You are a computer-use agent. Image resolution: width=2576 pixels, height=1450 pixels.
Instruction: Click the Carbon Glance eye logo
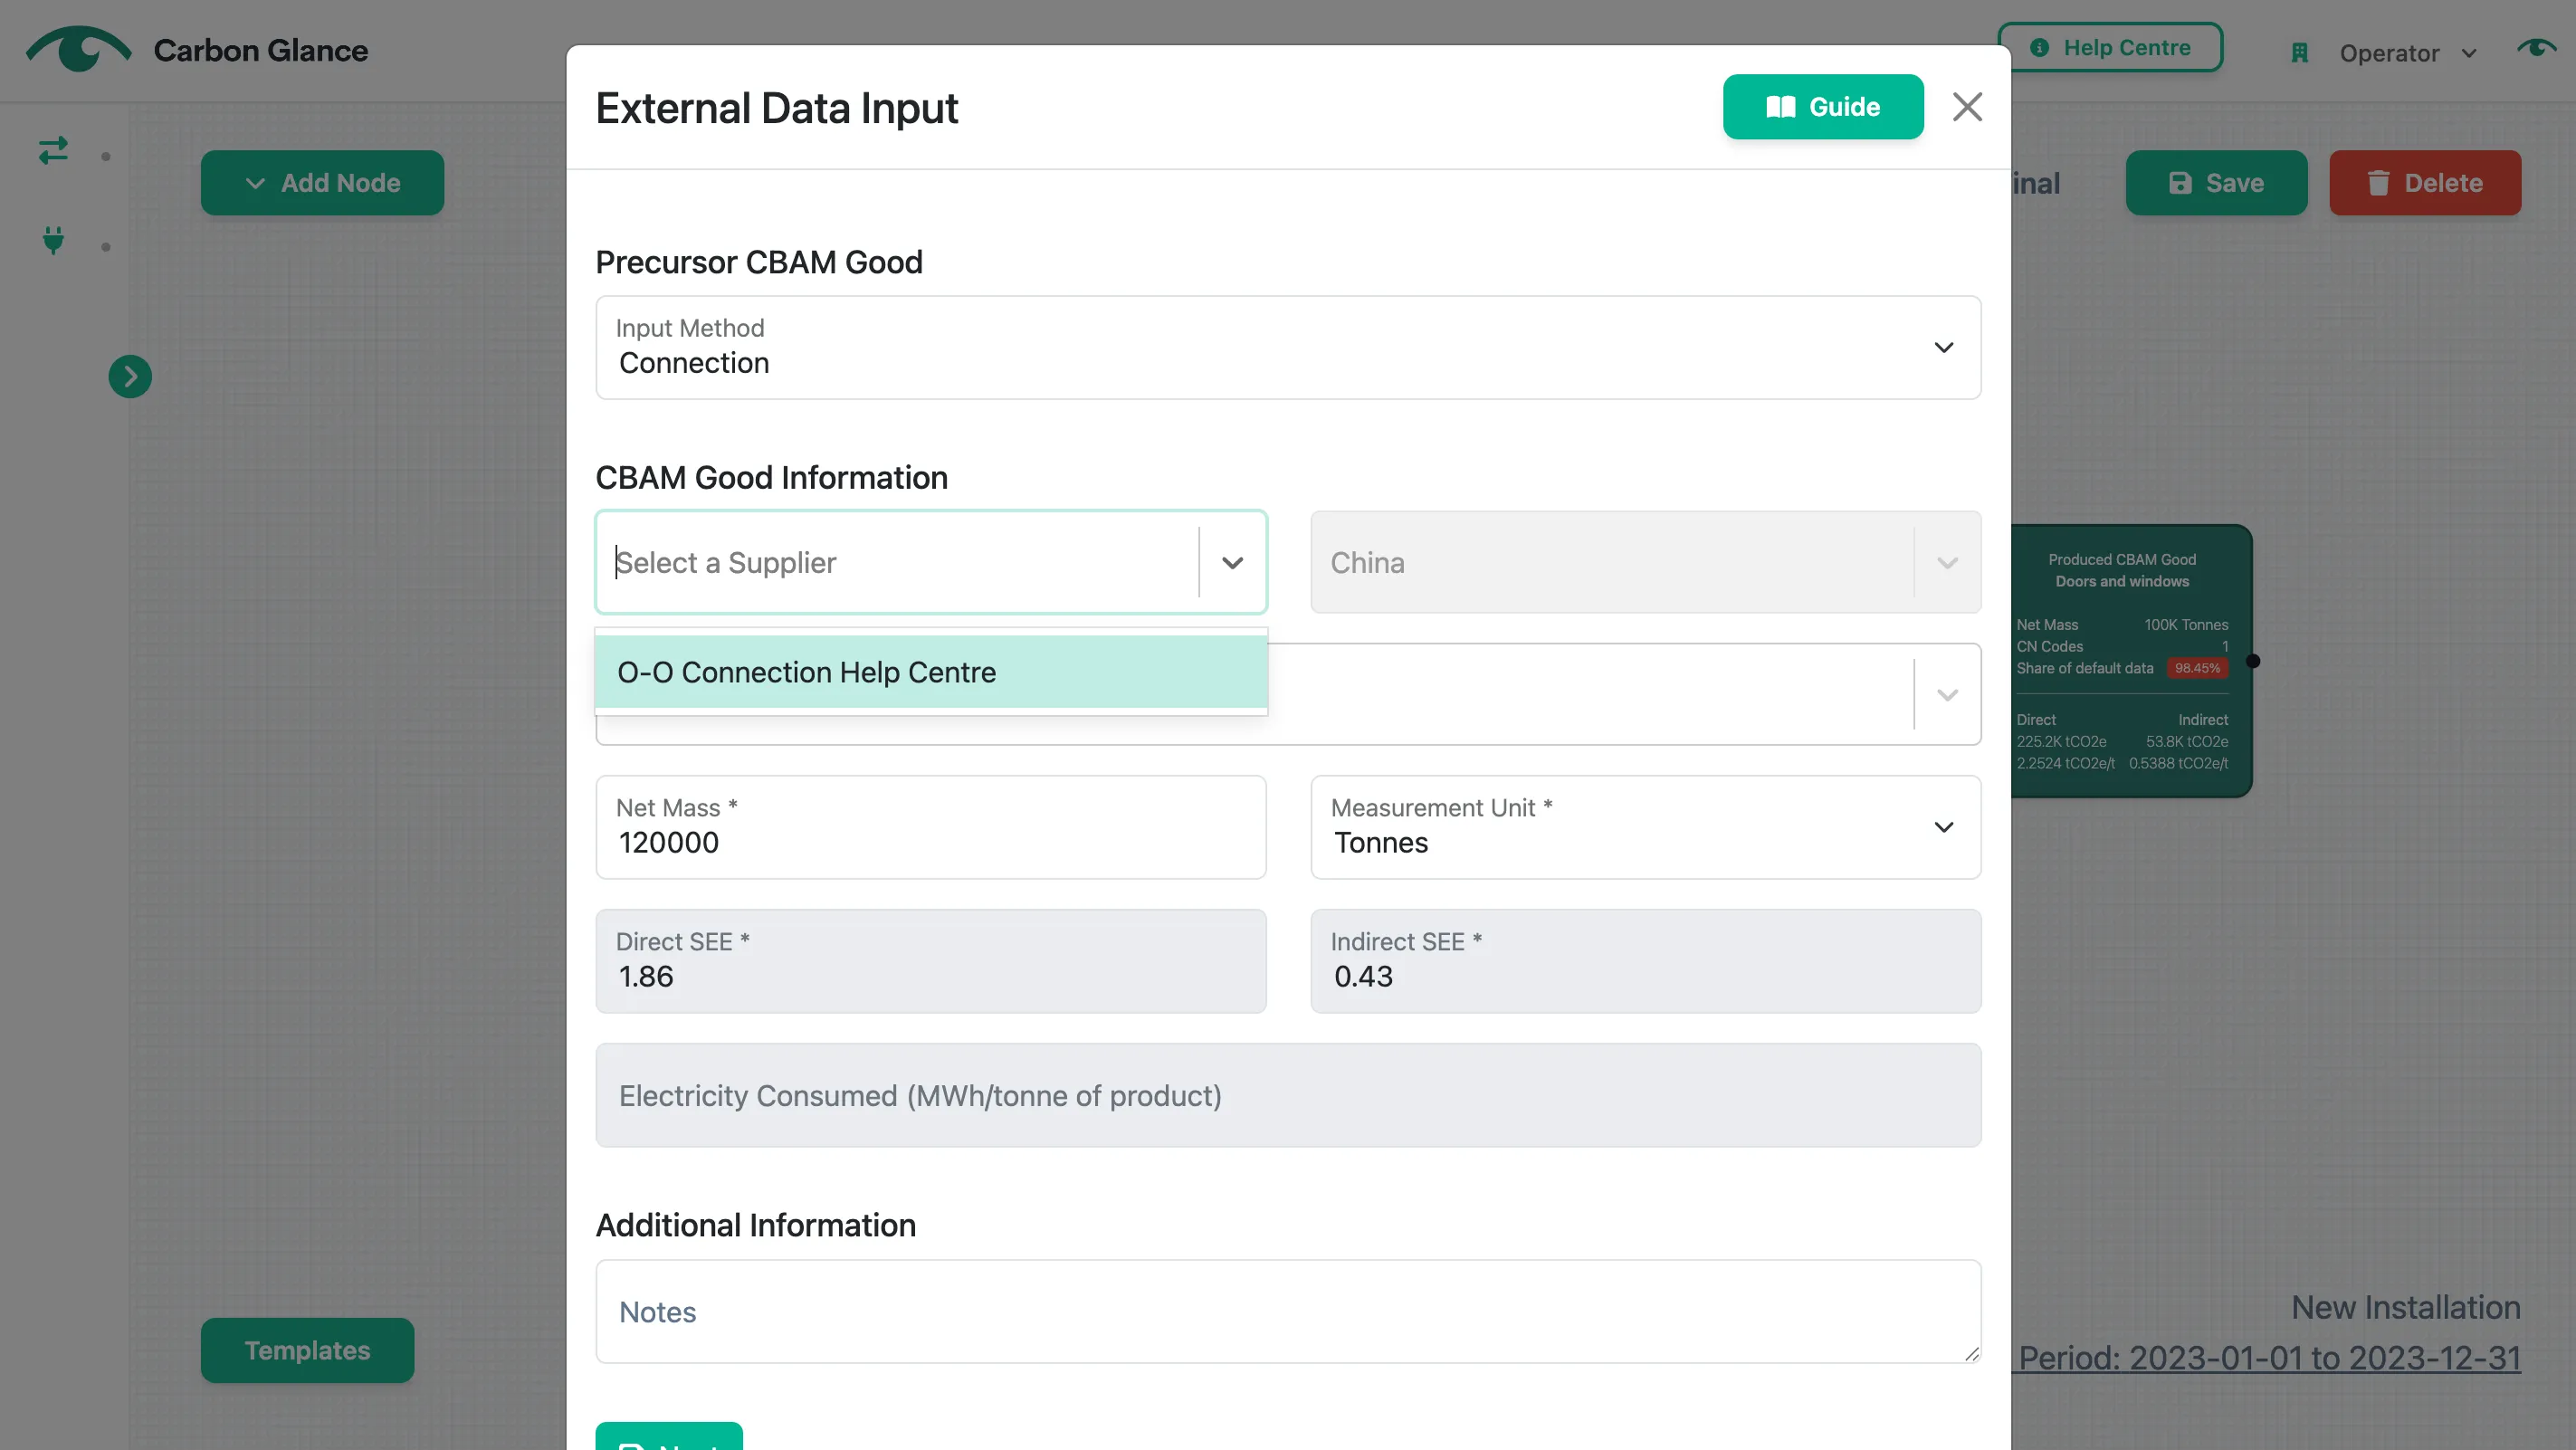[x=78, y=48]
